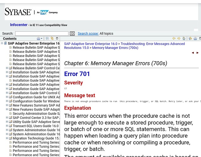Open Installation Guide SAP Control C topic
Image resolution: width=201 pixels, height=157 pixels.
[x=36, y=93]
